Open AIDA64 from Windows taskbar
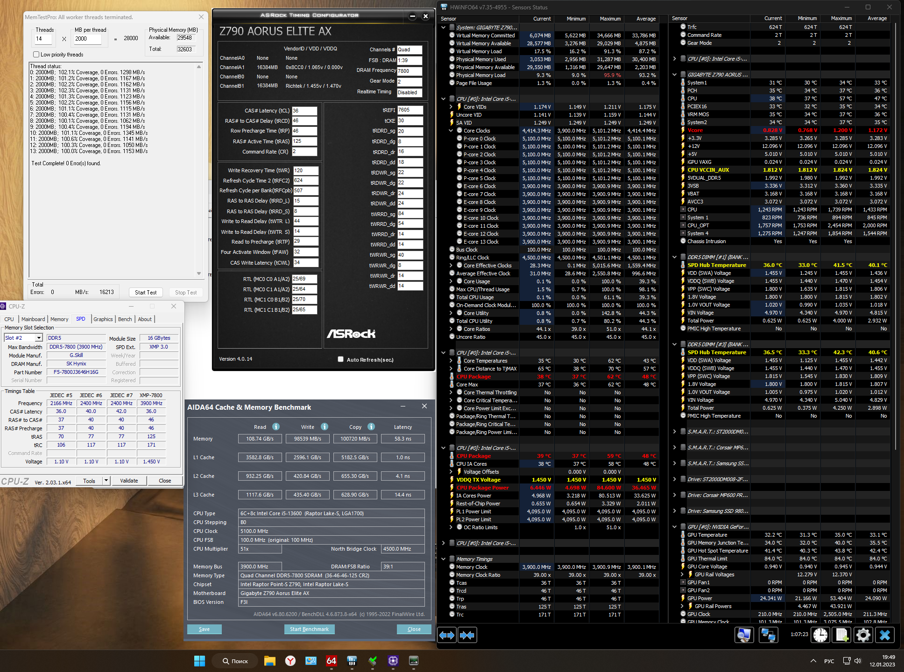The image size is (904, 672). tap(332, 661)
